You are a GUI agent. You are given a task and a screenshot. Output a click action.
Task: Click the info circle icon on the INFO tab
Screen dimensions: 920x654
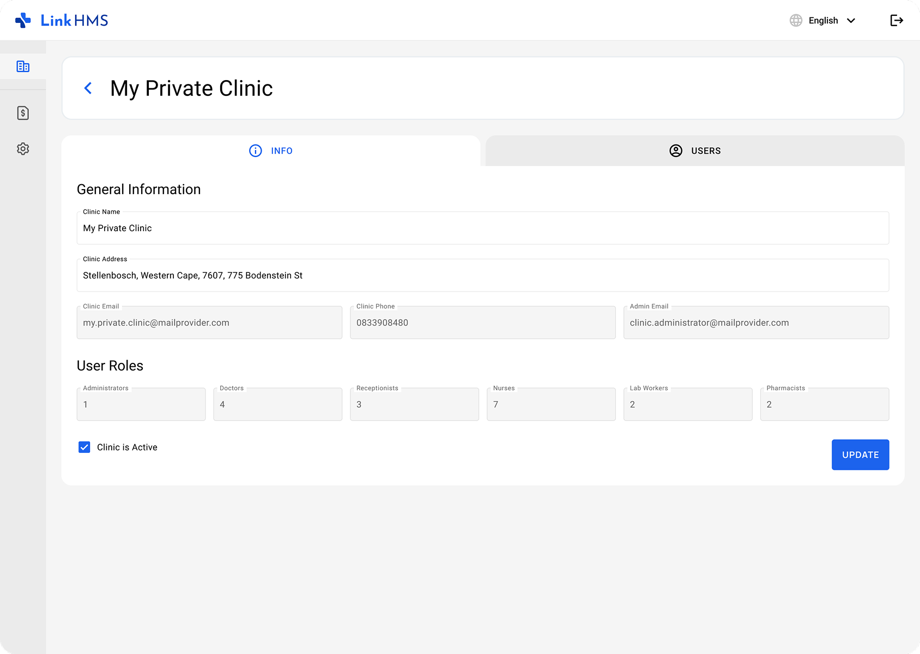(255, 150)
